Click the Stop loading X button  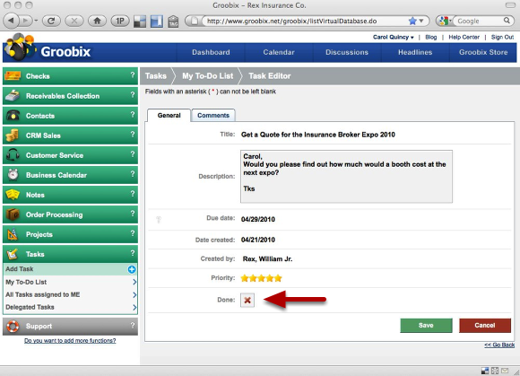74,21
